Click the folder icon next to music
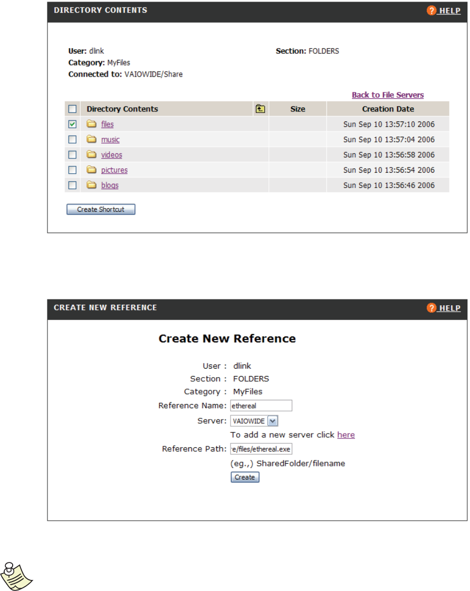Image resolution: width=470 pixels, height=591 pixels. [x=92, y=139]
